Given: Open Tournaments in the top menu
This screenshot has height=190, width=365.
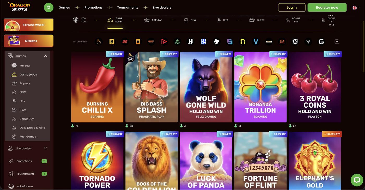Looking at the screenshot, I should [x=128, y=7].
